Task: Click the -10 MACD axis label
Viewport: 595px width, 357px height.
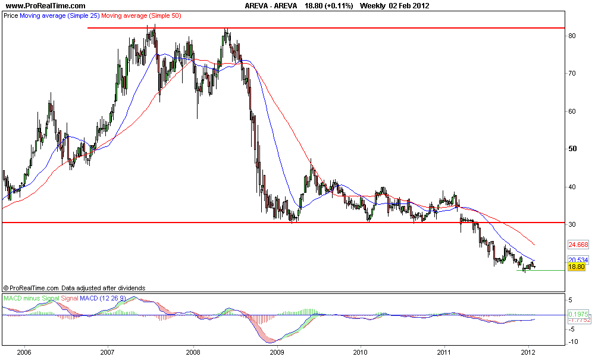Action: point(572,342)
